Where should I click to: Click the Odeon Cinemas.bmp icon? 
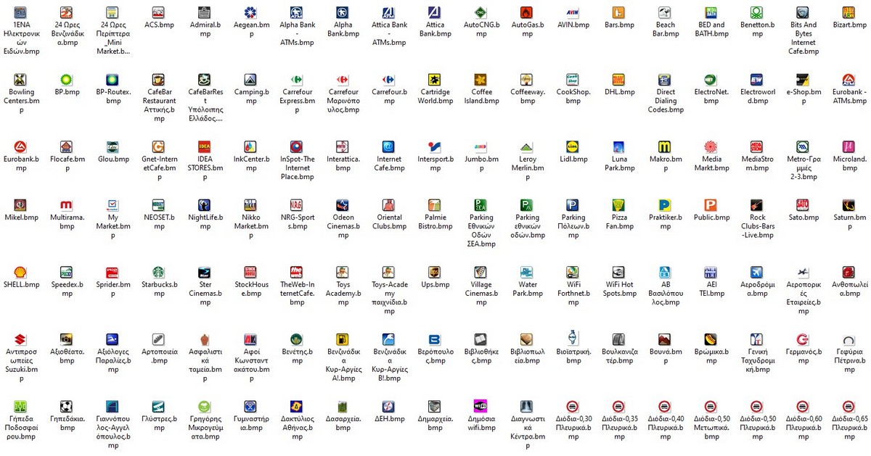tap(343, 205)
